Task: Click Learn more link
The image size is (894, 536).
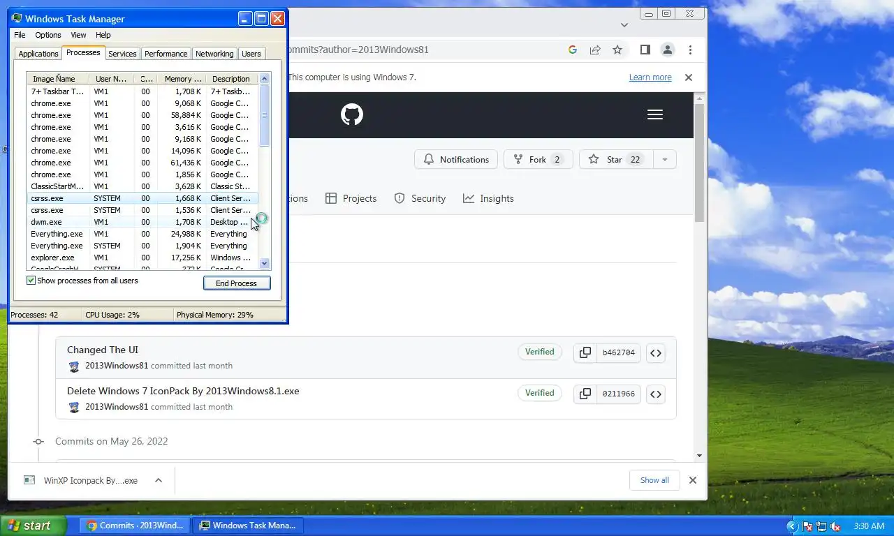Action: coord(650,77)
